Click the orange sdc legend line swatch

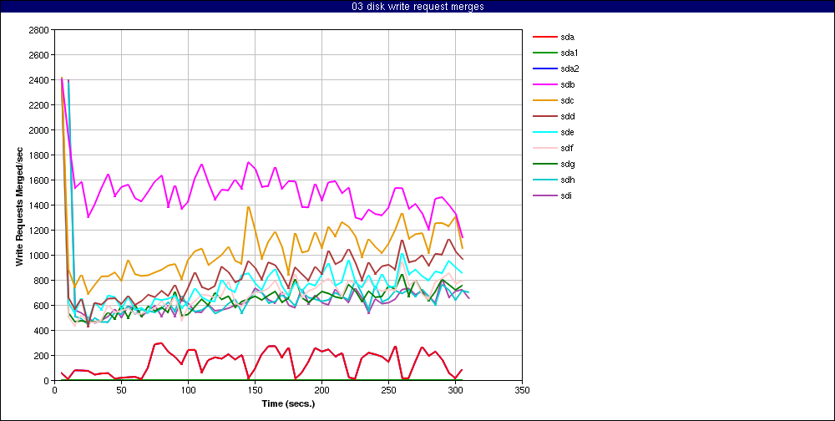(x=544, y=101)
